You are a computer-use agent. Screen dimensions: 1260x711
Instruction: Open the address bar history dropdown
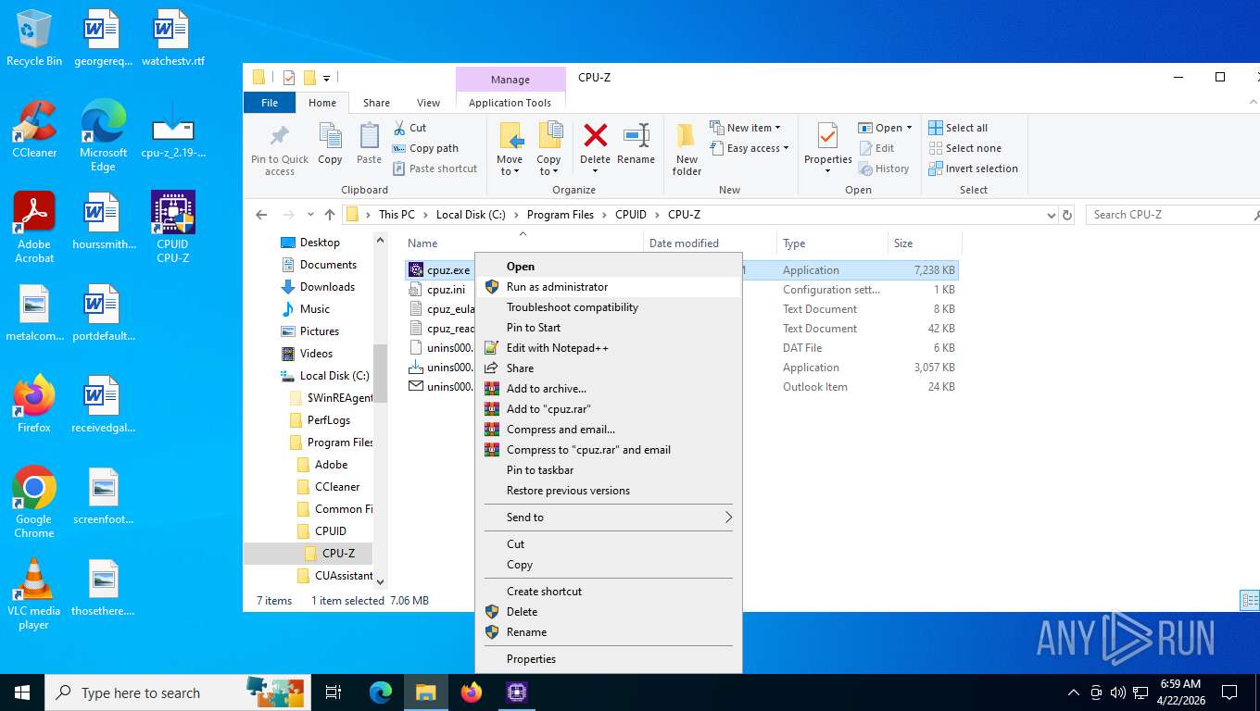pyautogui.click(x=1051, y=215)
